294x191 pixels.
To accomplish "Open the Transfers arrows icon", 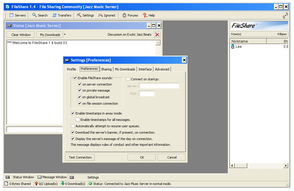I will [55, 15].
